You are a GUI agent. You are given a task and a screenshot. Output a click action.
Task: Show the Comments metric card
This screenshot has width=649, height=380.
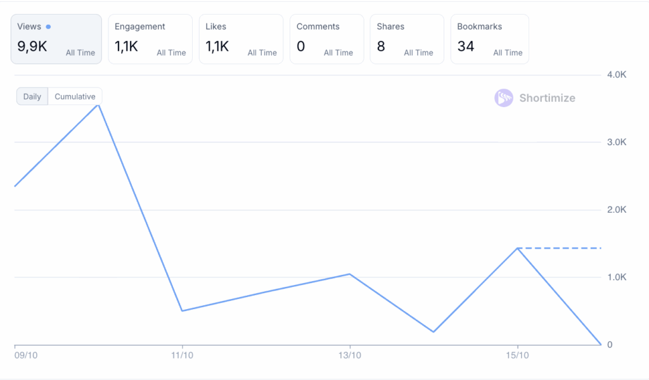[x=326, y=39]
